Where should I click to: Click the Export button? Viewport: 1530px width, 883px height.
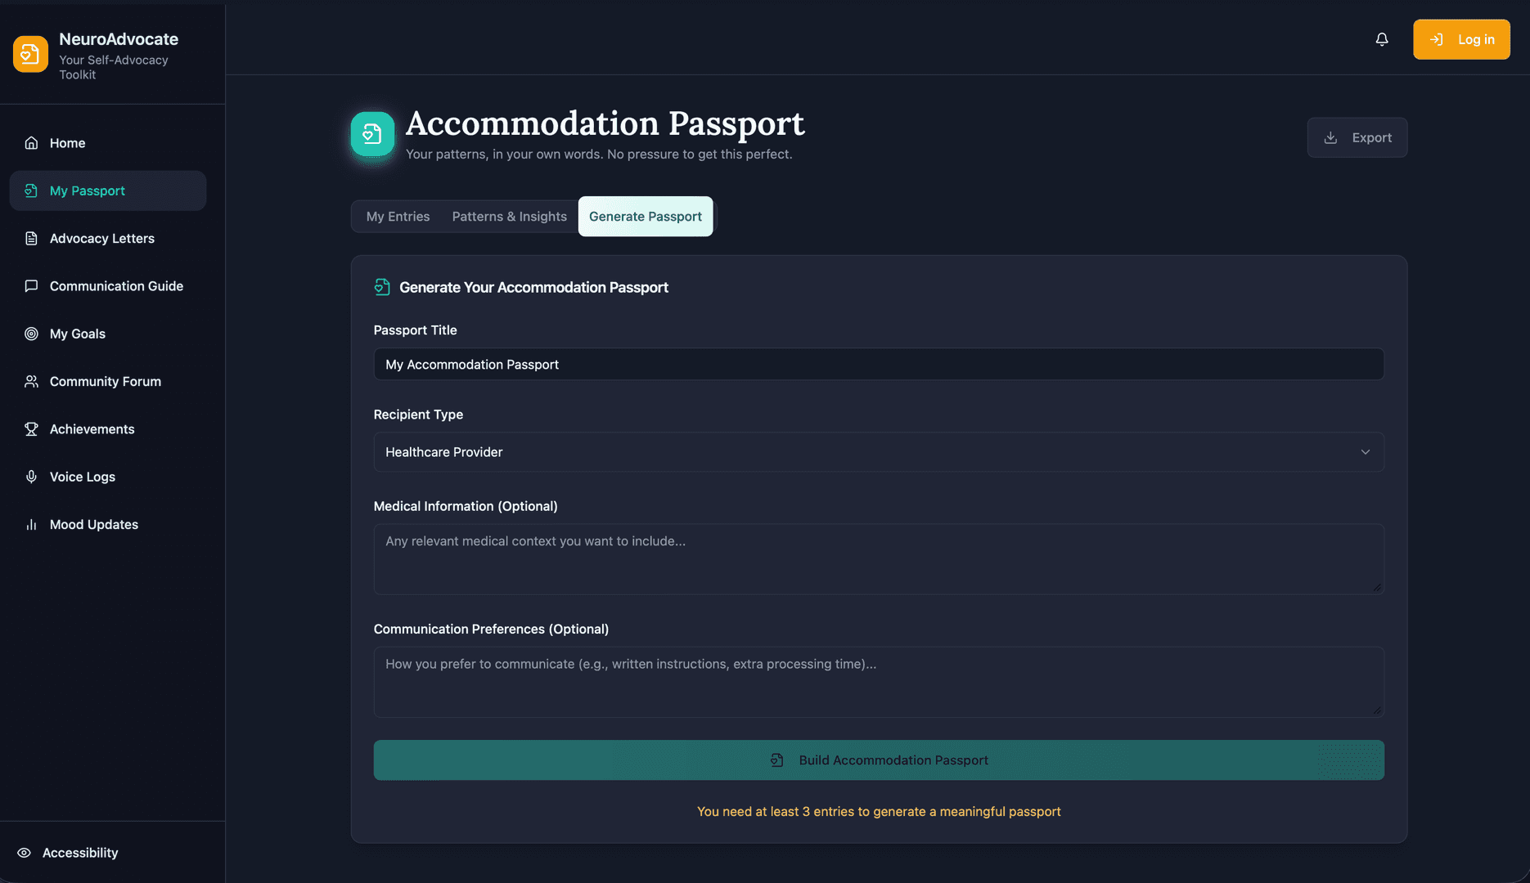click(x=1357, y=137)
